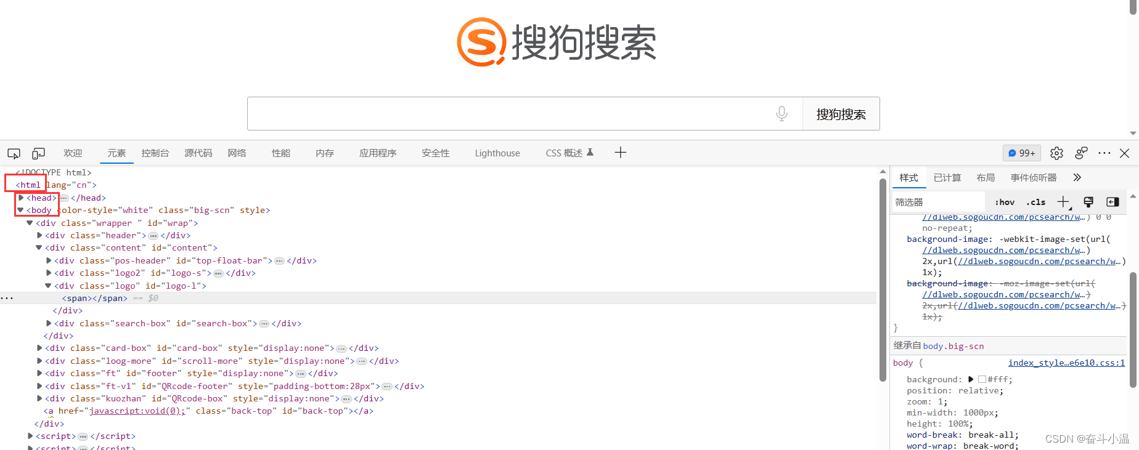The height and width of the screenshot is (450, 1139).
Task: Close the DevTools panel
Action: [1124, 153]
